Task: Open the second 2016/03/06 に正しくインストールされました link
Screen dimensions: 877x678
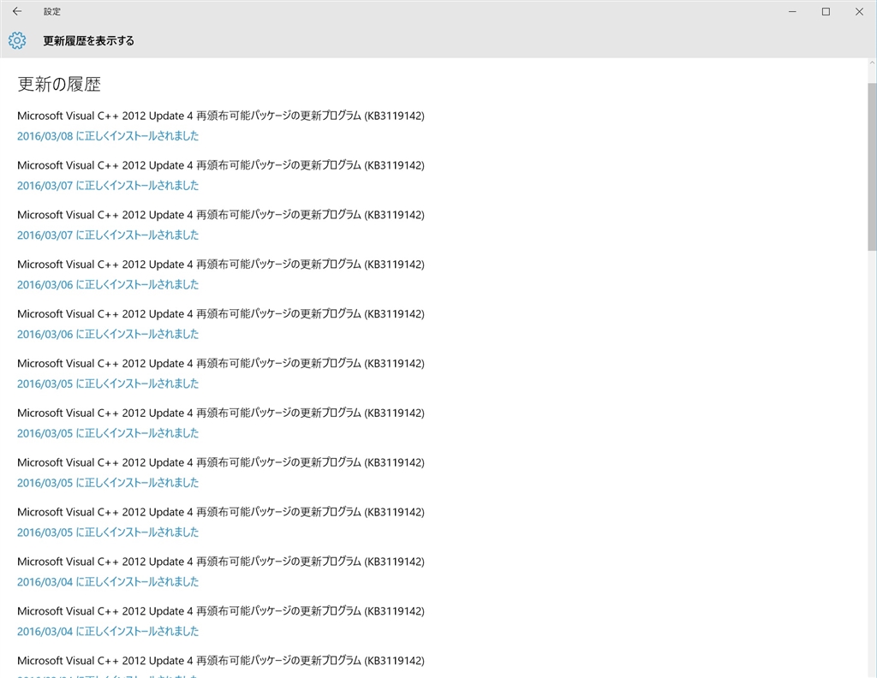Action: point(108,334)
